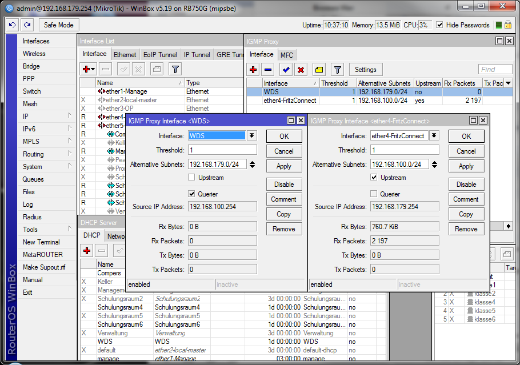This screenshot has width=520, height=365.
Task: Uncheck the Hide Passwords checkbox
Action: point(439,25)
